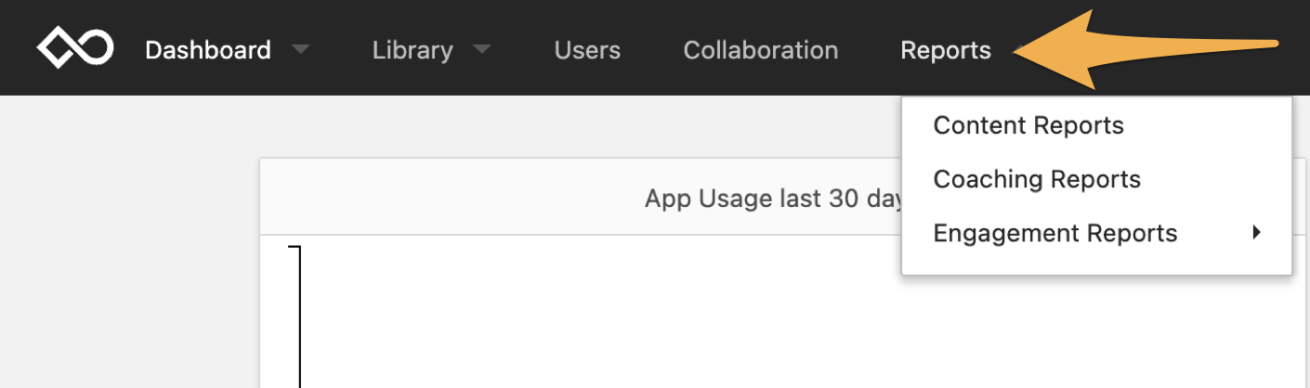This screenshot has width=1310, height=388.
Task: Click the chart's vertical axis line
Action: pos(299,317)
